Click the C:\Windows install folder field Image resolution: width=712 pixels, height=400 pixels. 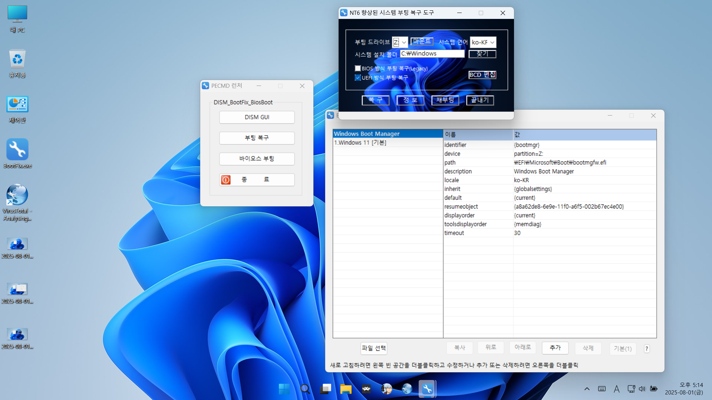point(432,54)
